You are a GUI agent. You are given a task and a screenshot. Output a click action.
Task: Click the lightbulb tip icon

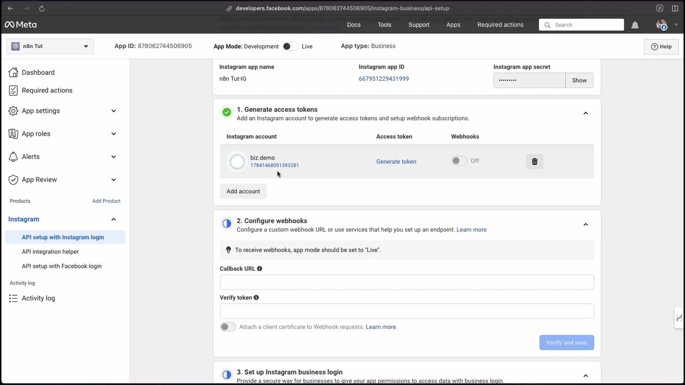228,250
